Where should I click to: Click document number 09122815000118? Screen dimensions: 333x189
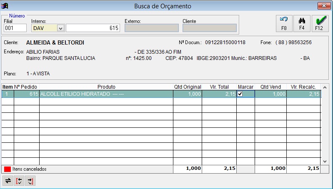(x=225, y=42)
